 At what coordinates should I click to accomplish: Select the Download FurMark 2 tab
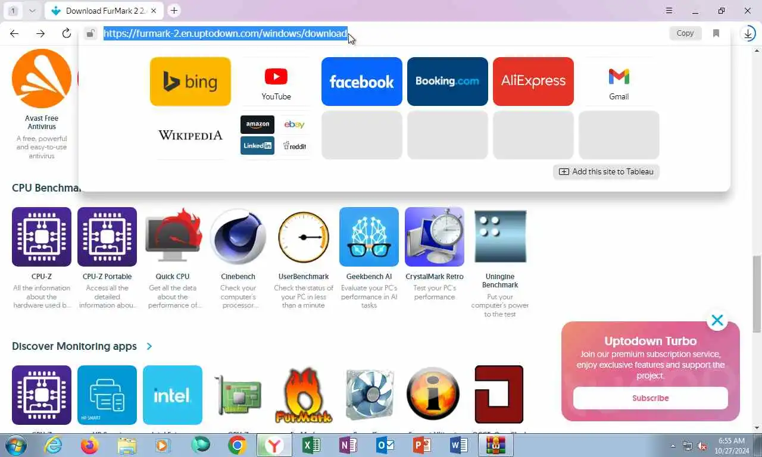click(x=104, y=11)
